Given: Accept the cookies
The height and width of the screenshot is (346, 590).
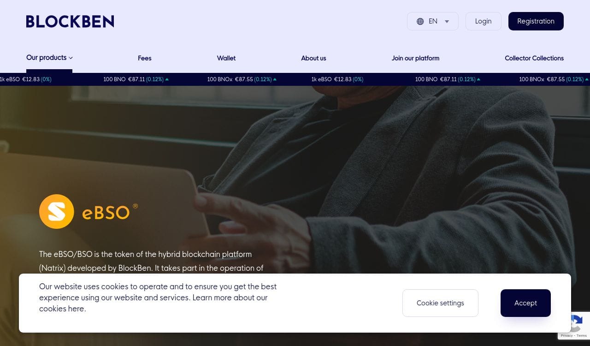Looking at the screenshot, I should tap(525, 303).
